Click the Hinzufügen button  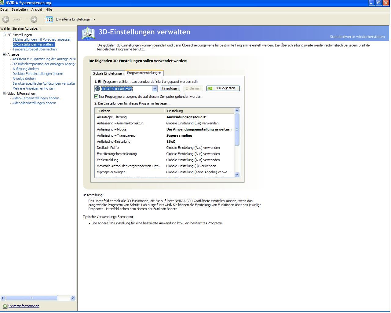(x=170, y=88)
